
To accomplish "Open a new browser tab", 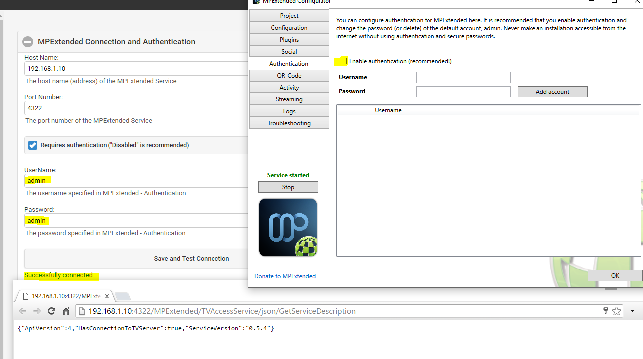I will point(123,296).
